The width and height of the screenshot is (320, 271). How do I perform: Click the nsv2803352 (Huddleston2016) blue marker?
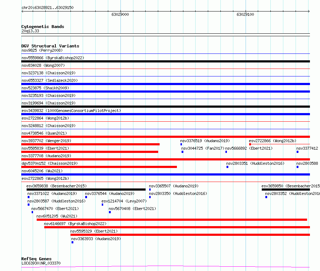click(x=266, y=197)
